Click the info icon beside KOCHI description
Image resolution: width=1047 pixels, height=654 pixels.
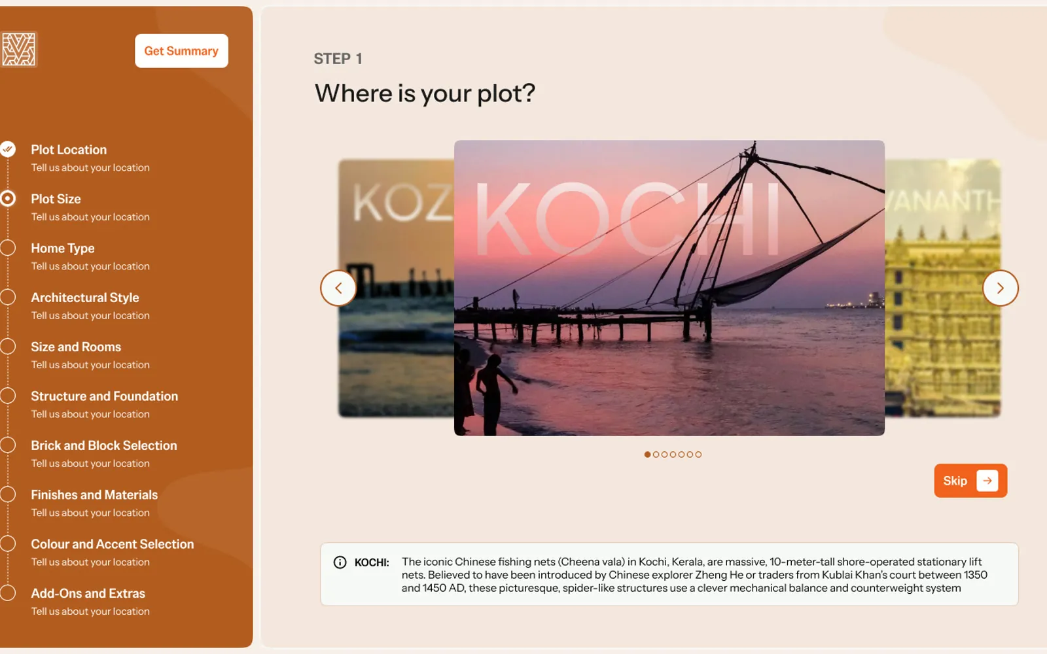click(340, 562)
